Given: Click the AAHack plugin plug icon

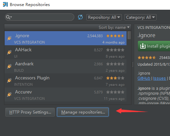Looking at the screenshot, I should click(x=9, y=52).
